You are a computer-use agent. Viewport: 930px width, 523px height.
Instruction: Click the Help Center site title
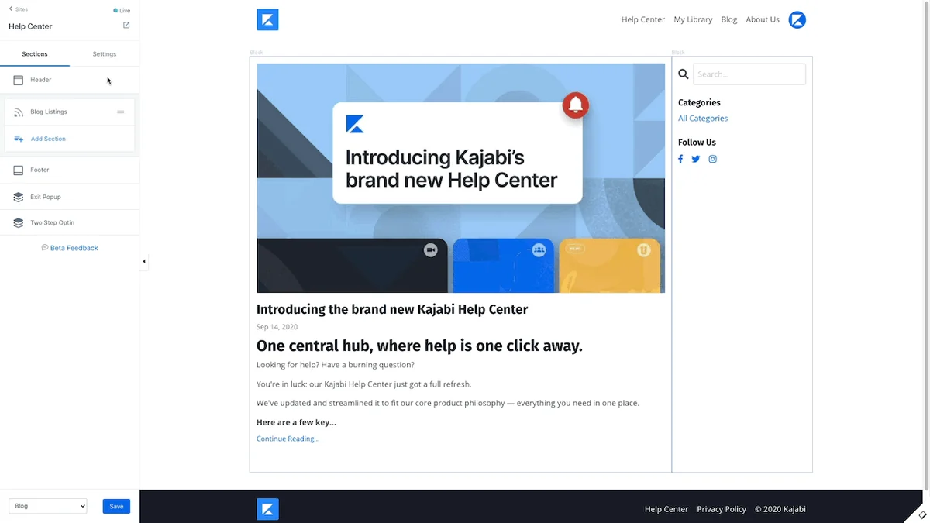pos(30,26)
